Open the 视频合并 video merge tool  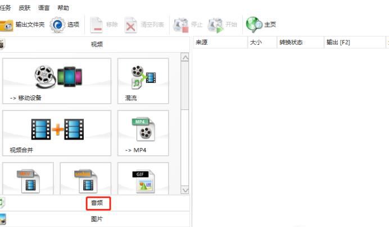pyautogui.click(x=57, y=133)
